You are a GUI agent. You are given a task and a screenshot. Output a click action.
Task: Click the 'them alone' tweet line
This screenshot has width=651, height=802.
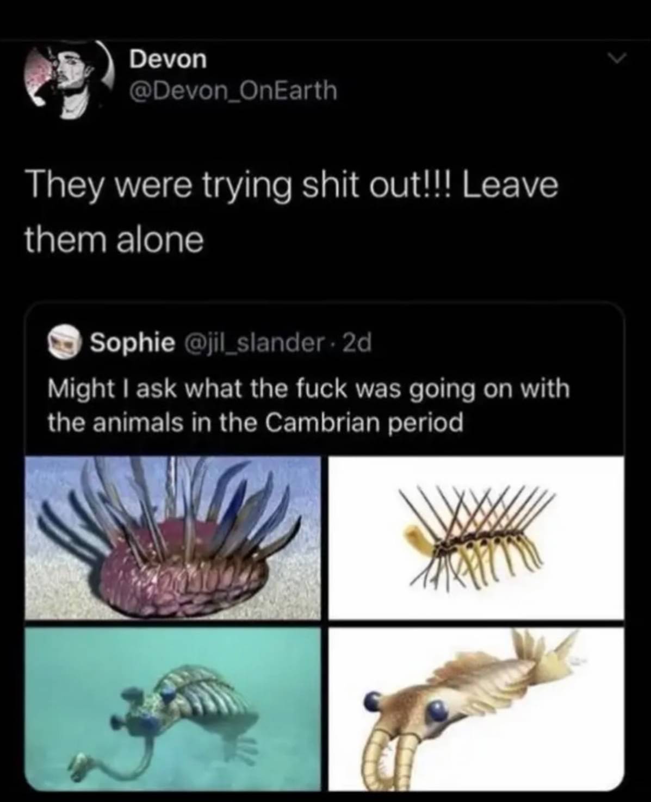[x=114, y=240]
